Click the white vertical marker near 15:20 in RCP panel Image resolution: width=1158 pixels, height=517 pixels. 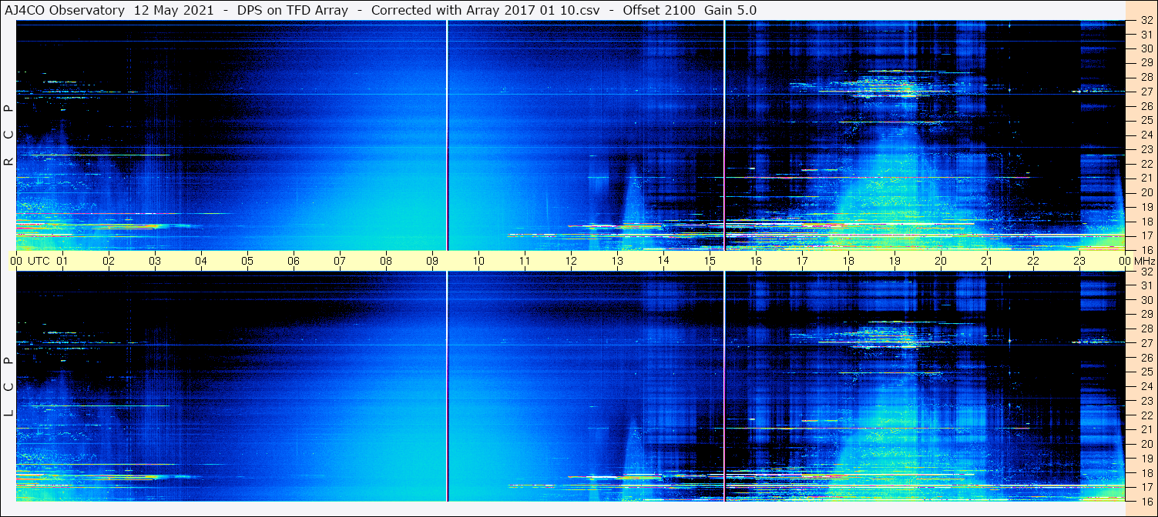(725, 135)
